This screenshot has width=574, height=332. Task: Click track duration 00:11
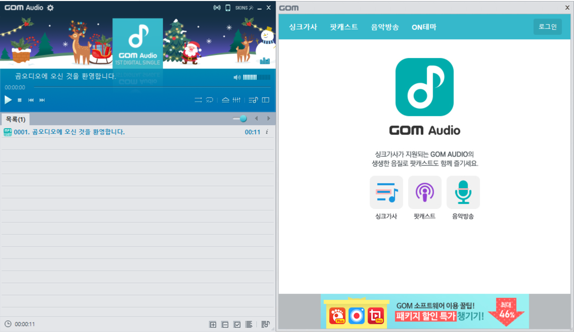pos(252,132)
